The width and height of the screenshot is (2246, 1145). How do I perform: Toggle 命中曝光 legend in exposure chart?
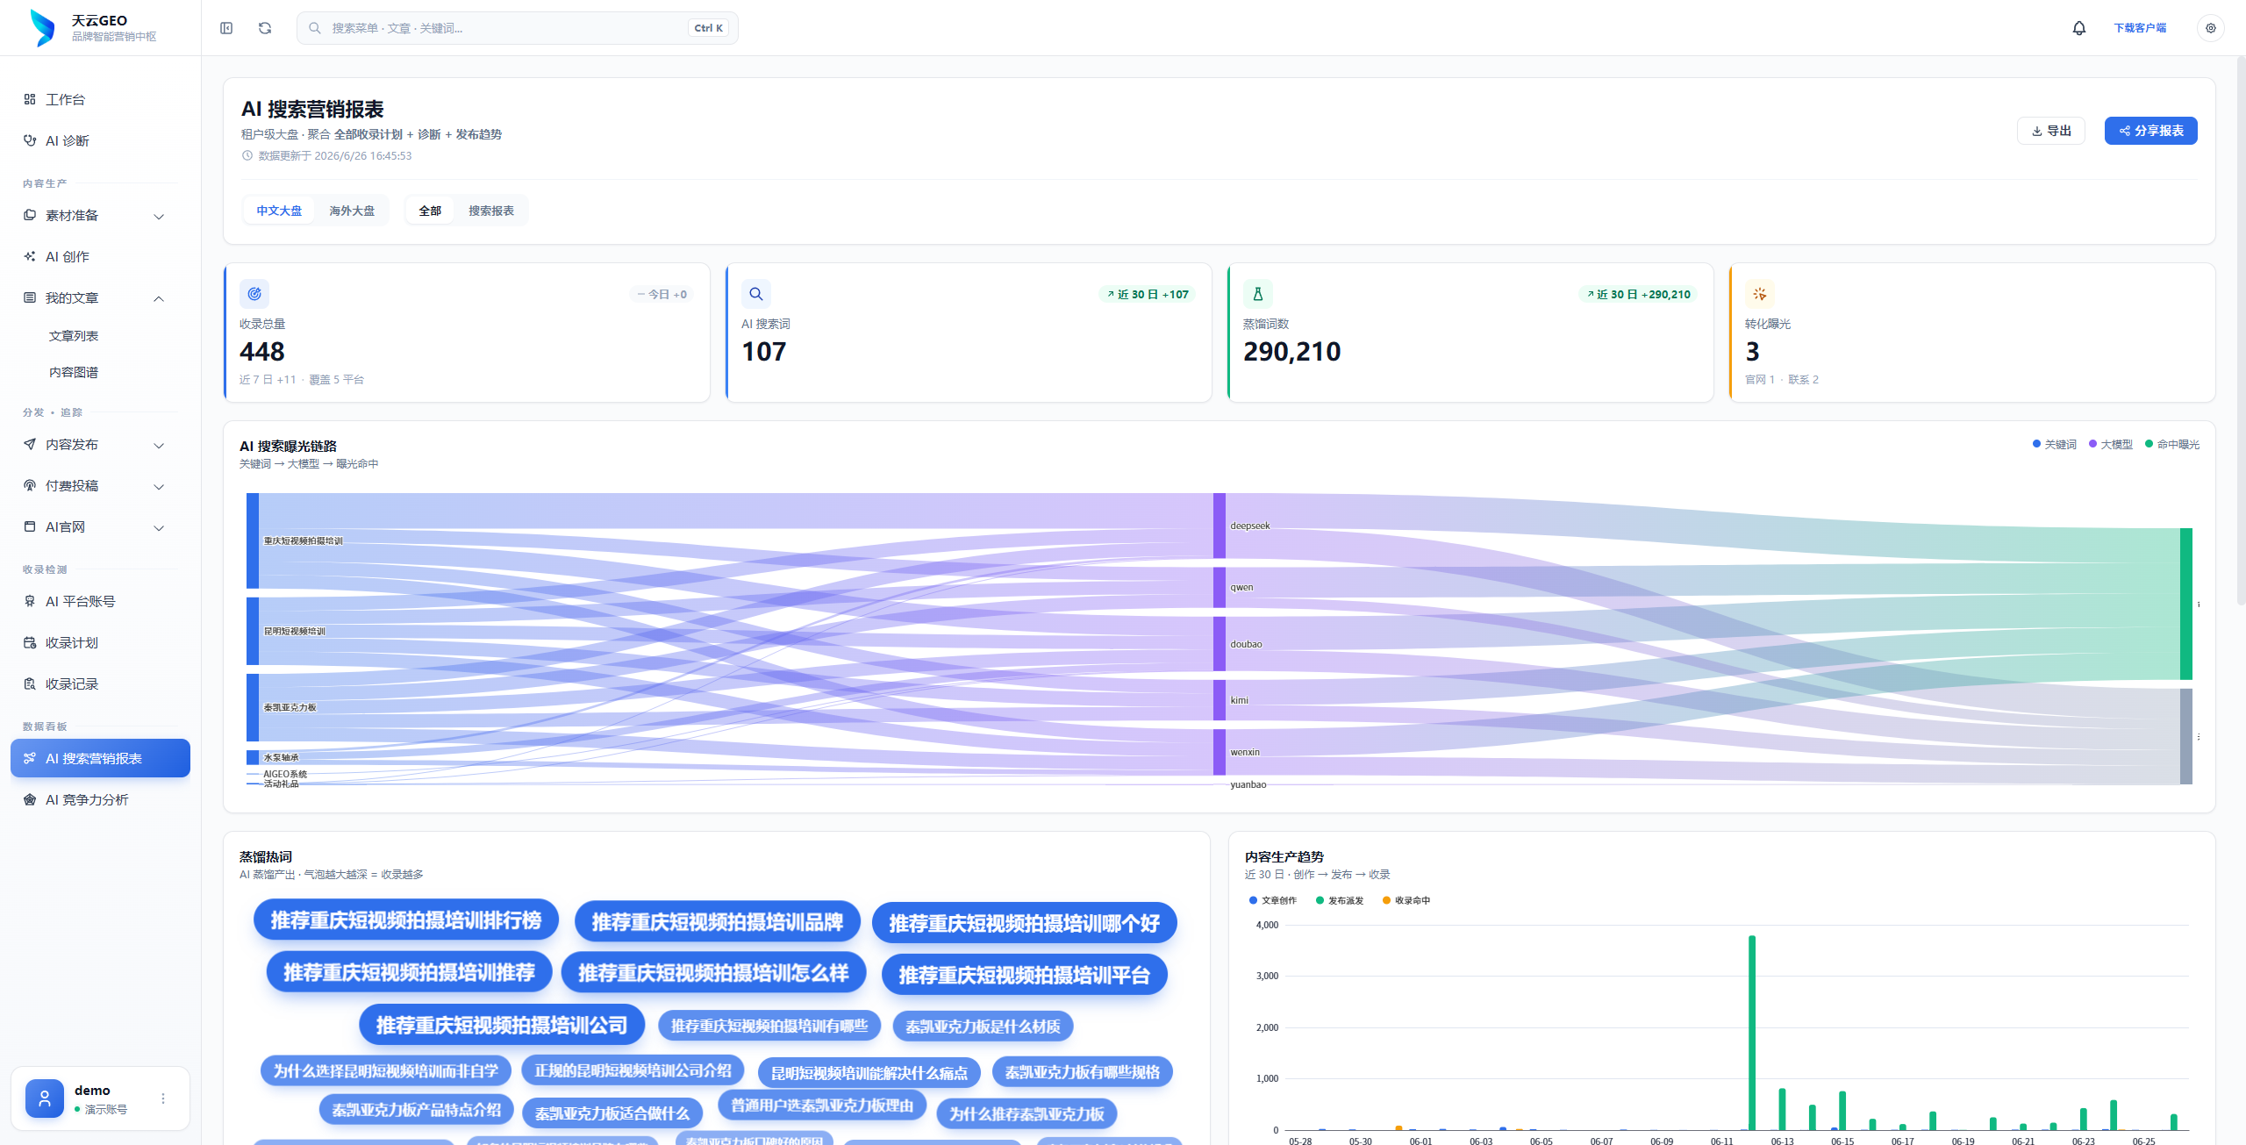coord(2172,444)
